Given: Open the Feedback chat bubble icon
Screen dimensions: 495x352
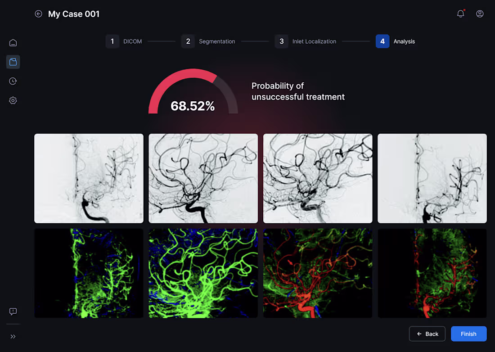Looking at the screenshot, I should pyautogui.click(x=13, y=311).
